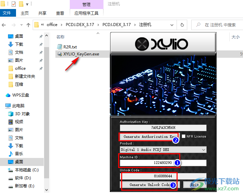Image resolution: width=243 pixels, height=194 pixels.
Task: Click the properties checkmark toolbar icon
Action: 14,4
